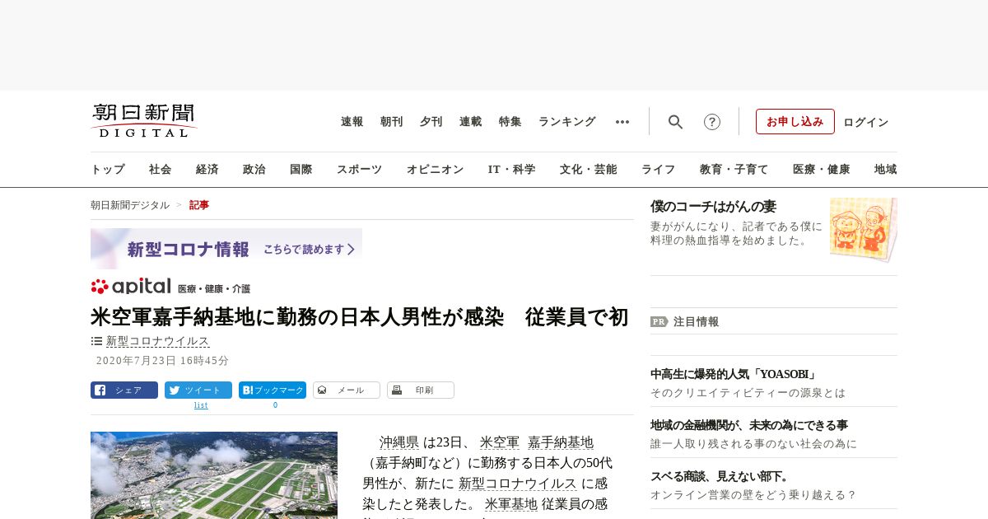Send article by mail
The width and height of the screenshot is (988, 519).
coord(347,390)
